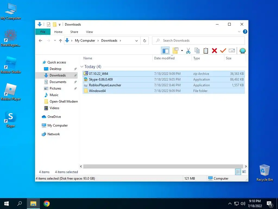Delete selection with the red X icon
The width and height of the screenshot is (278, 209).
point(214,51)
